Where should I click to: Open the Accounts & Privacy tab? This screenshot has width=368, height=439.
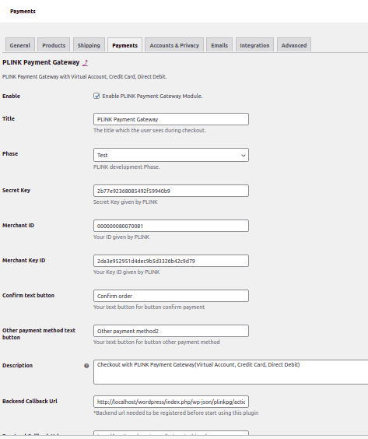coord(174,45)
